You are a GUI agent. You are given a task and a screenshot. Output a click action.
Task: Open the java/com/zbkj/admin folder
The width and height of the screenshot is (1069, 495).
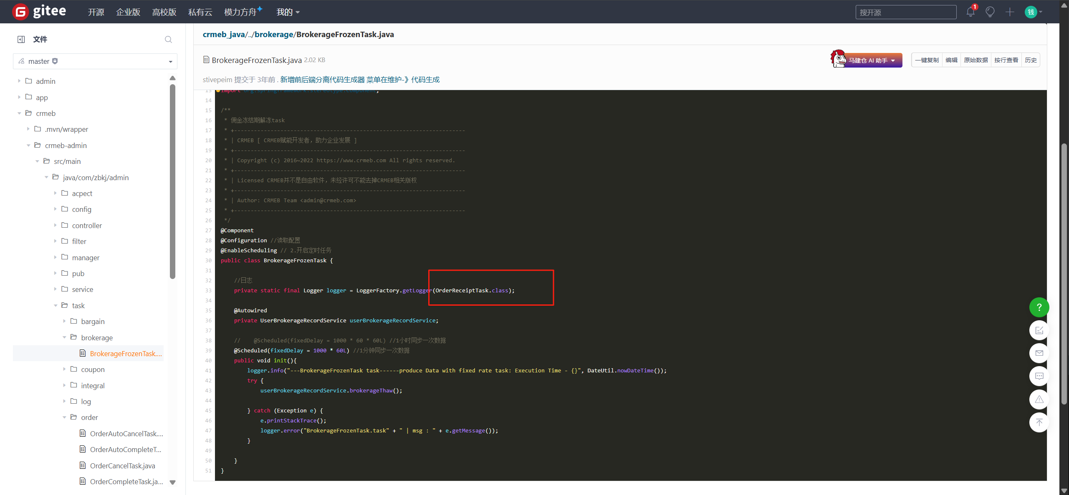96,177
